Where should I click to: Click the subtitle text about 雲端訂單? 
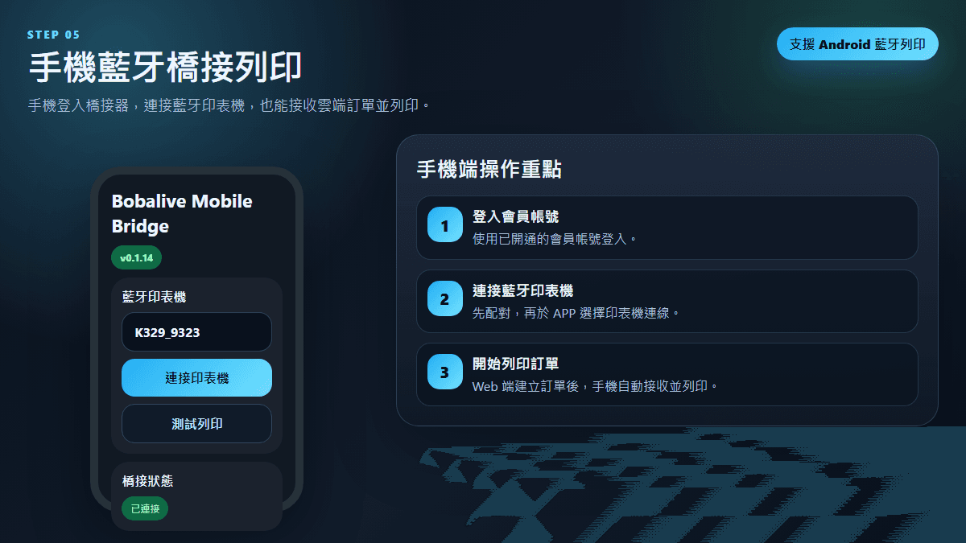(229, 105)
